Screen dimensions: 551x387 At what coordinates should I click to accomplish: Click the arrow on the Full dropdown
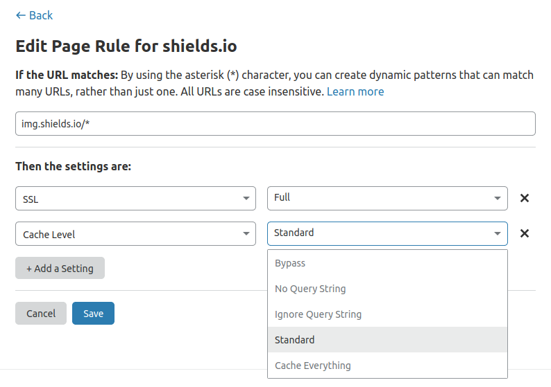point(497,198)
